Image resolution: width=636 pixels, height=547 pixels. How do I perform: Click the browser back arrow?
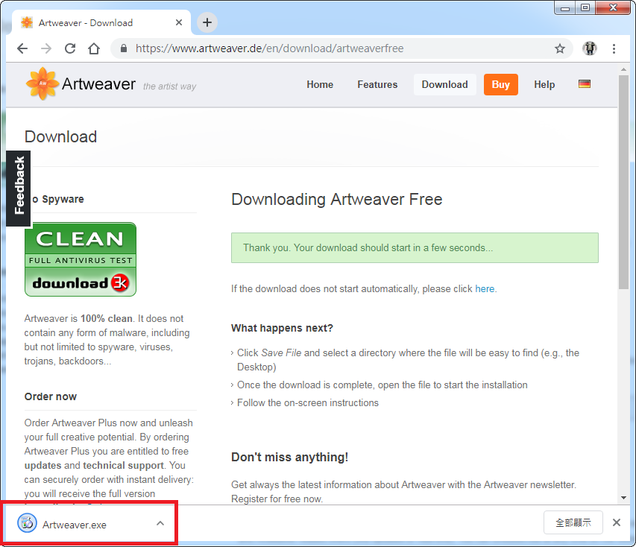(22, 48)
